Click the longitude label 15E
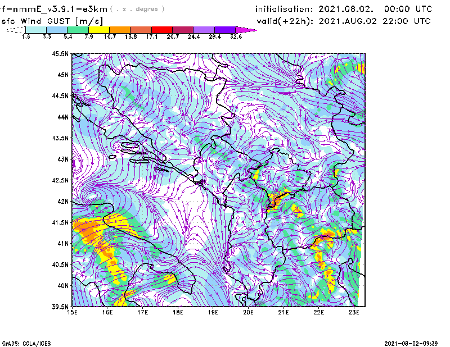 (x=72, y=312)
